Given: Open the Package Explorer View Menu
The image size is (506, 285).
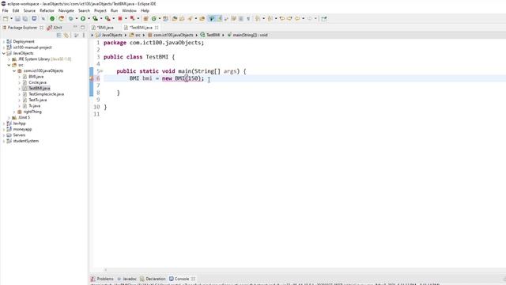Looking at the screenshot, I should pos(84,35).
